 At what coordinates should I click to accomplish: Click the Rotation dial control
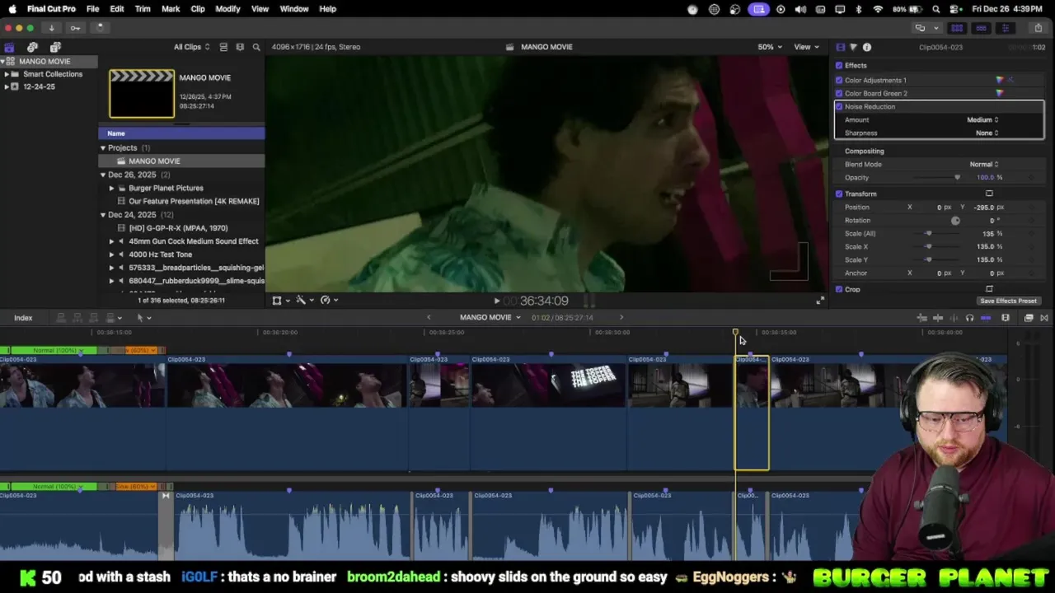click(x=955, y=221)
